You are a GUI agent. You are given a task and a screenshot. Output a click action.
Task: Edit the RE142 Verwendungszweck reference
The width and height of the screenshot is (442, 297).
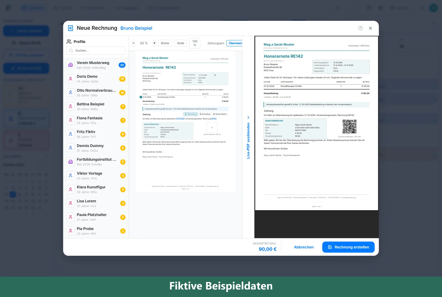[x=214, y=119]
